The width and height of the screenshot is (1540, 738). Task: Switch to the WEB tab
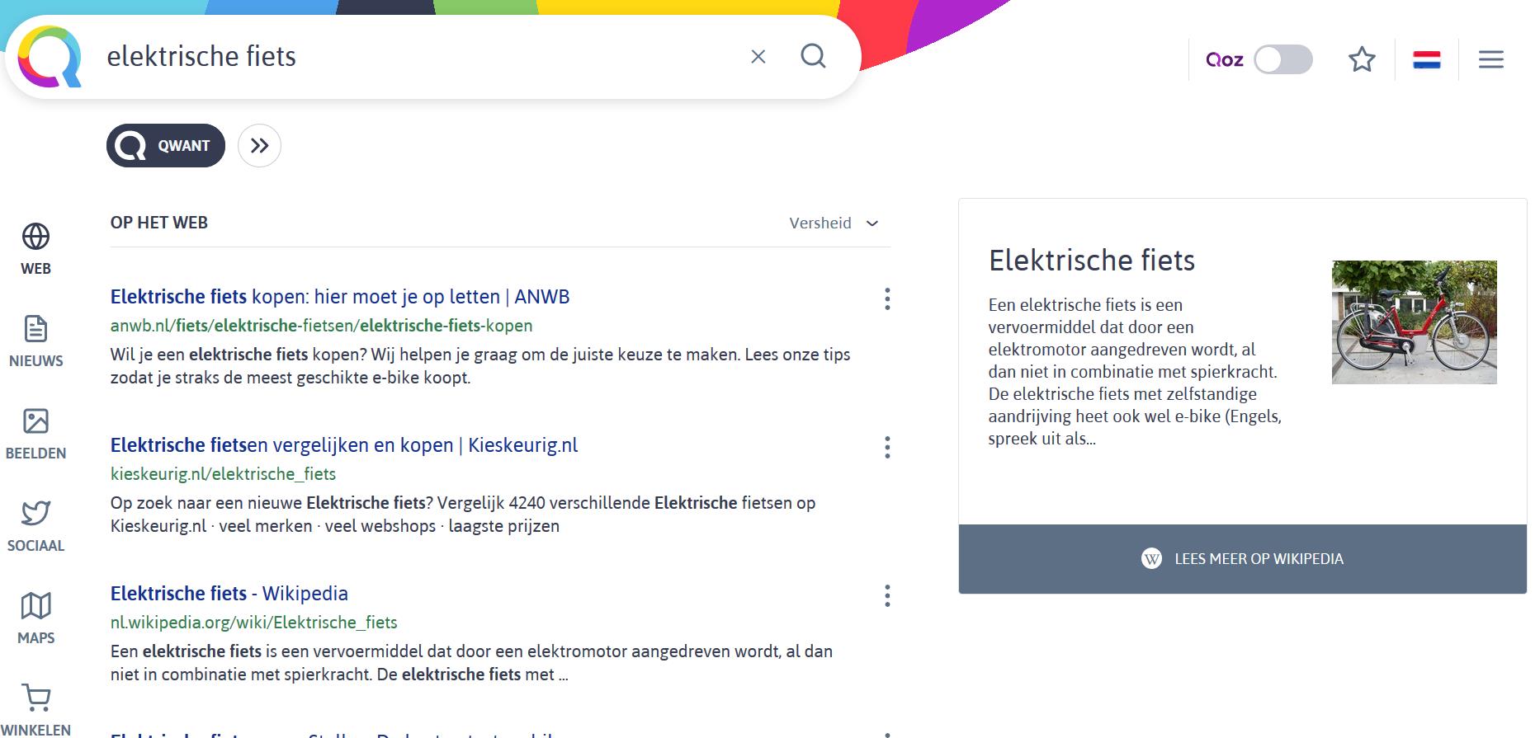coord(35,249)
